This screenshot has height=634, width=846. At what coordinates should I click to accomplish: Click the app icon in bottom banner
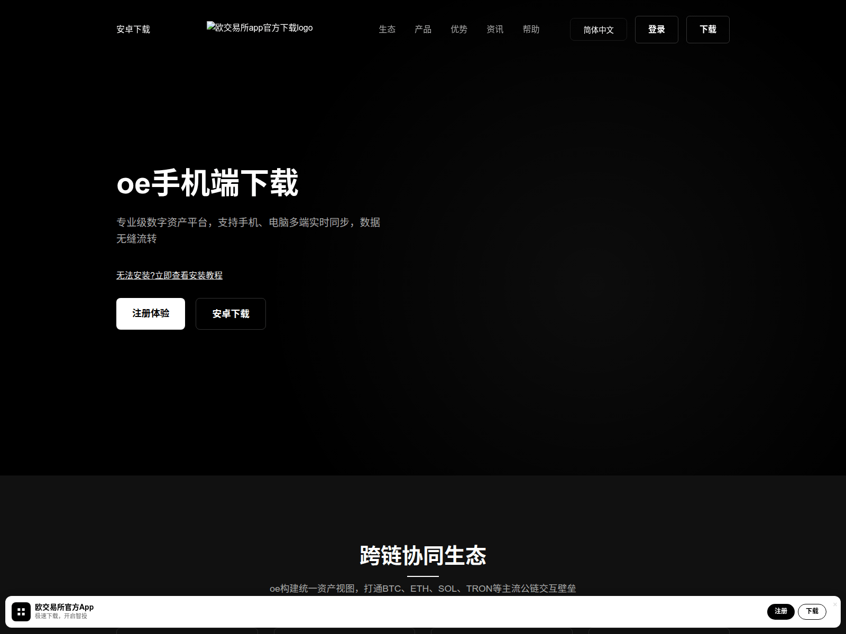coord(21,612)
